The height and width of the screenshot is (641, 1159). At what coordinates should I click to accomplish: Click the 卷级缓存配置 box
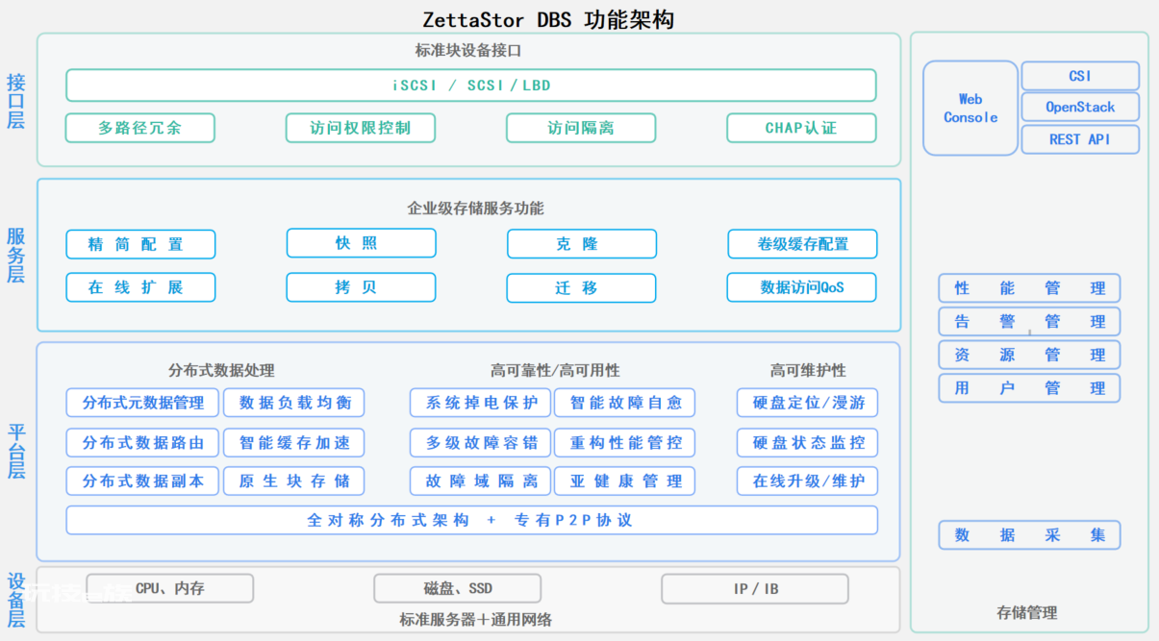802,244
